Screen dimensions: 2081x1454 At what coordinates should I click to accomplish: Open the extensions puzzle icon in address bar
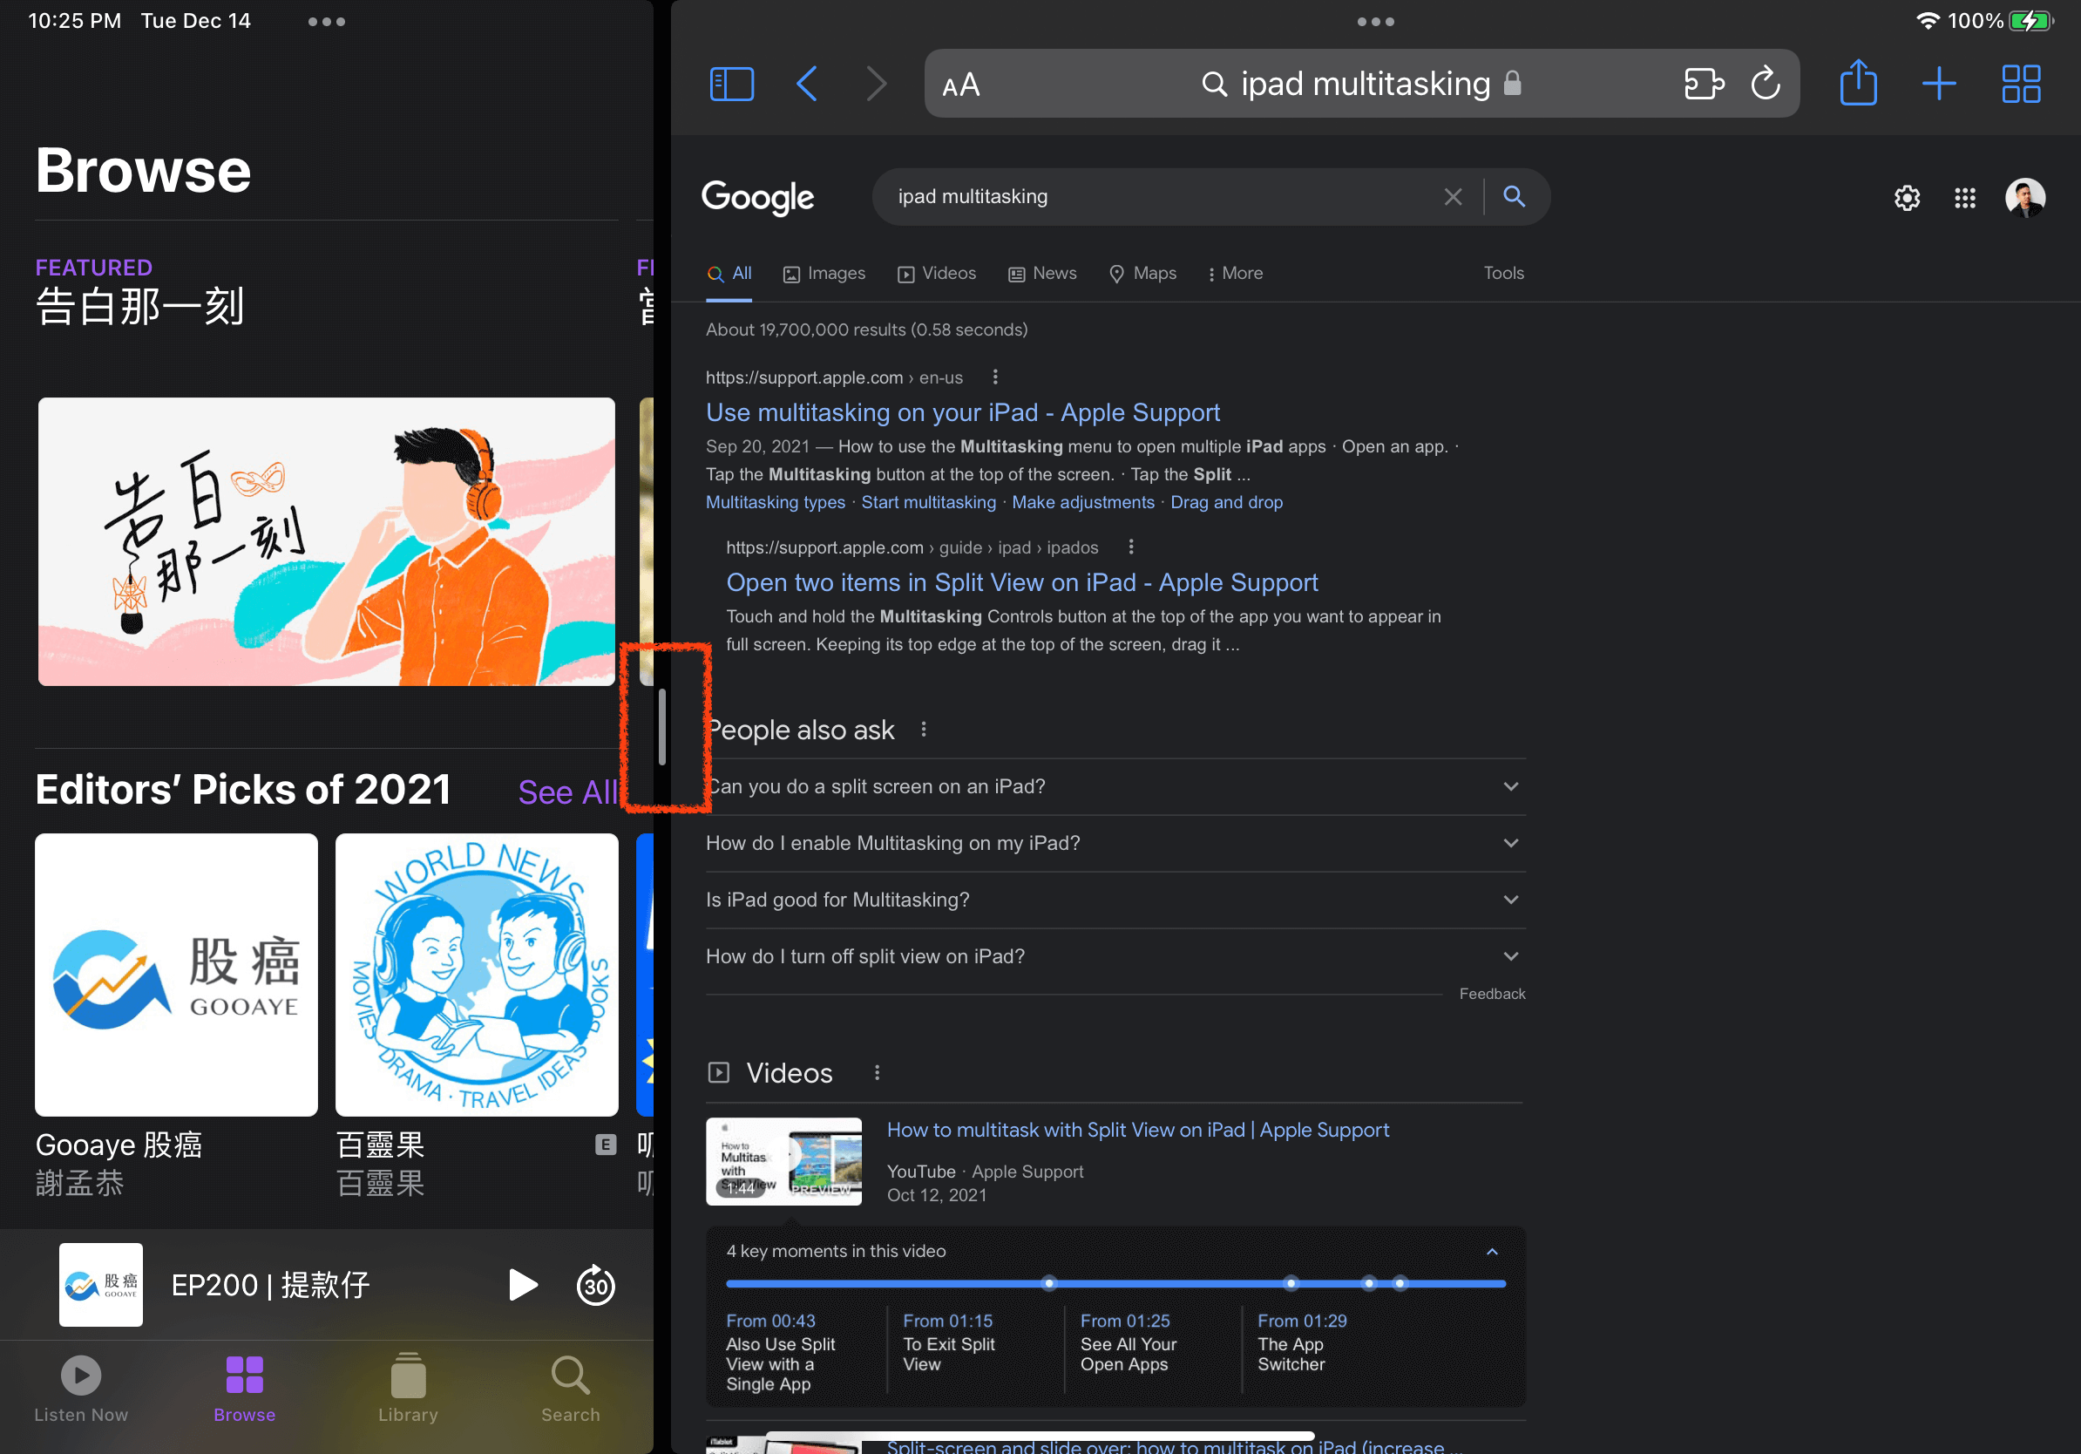click(1703, 85)
